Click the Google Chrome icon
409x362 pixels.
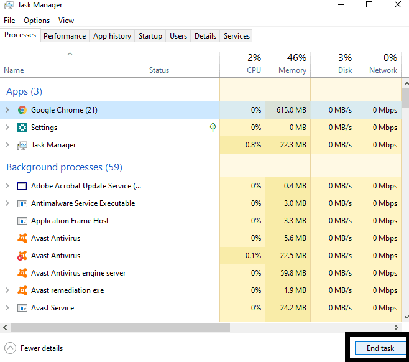click(22, 110)
